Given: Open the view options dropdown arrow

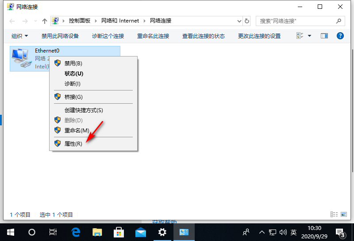Looking at the screenshot, I should pos(309,36).
